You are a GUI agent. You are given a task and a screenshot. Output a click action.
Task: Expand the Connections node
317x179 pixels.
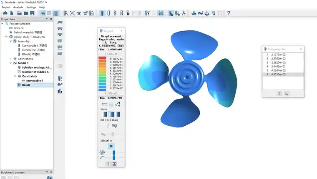[11, 59]
